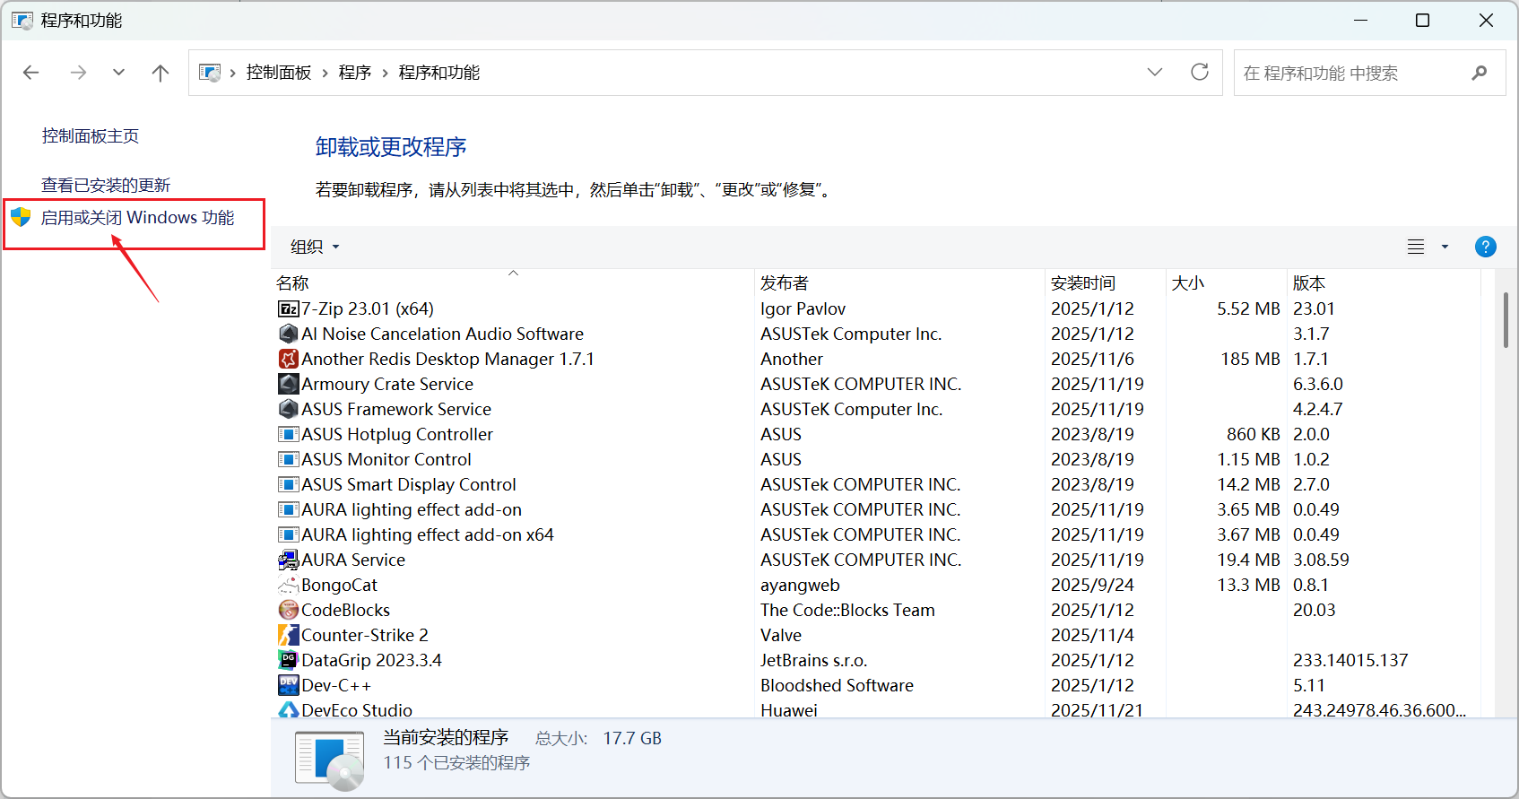Click the ayangweb publisher cell
Image resolution: width=1519 pixels, height=799 pixels.
click(800, 585)
